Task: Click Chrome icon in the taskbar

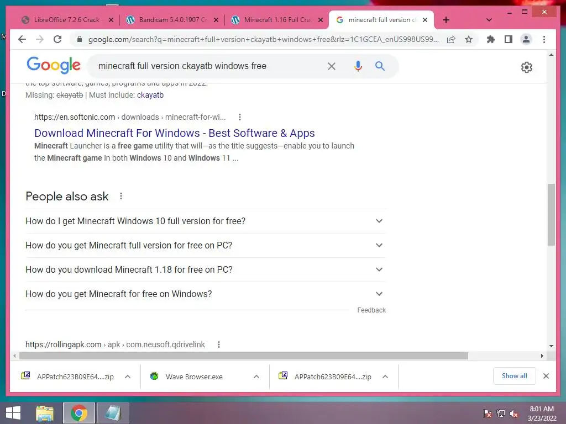Action: 78,413
